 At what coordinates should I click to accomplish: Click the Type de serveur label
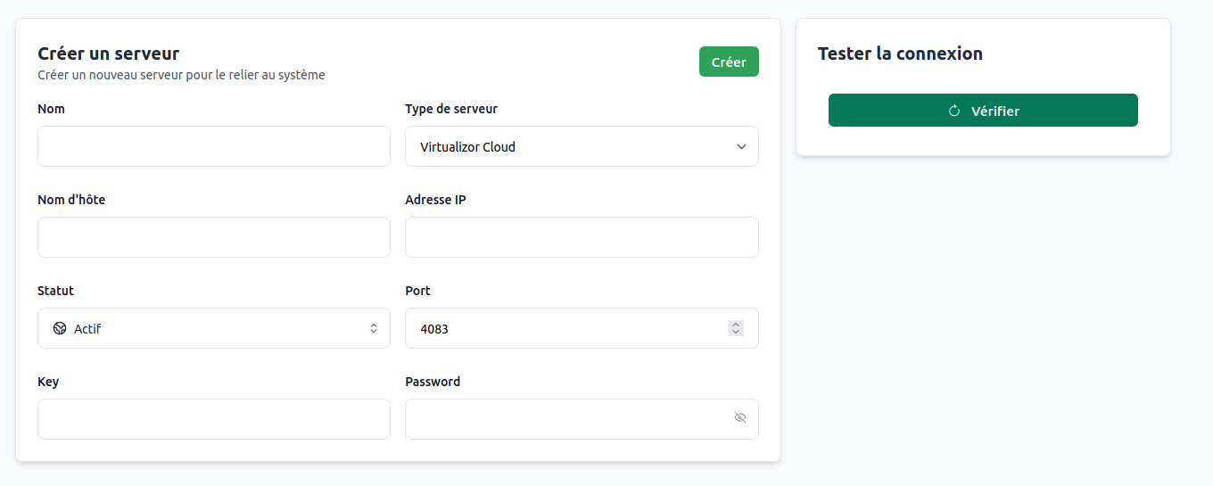tap(451, 109)
